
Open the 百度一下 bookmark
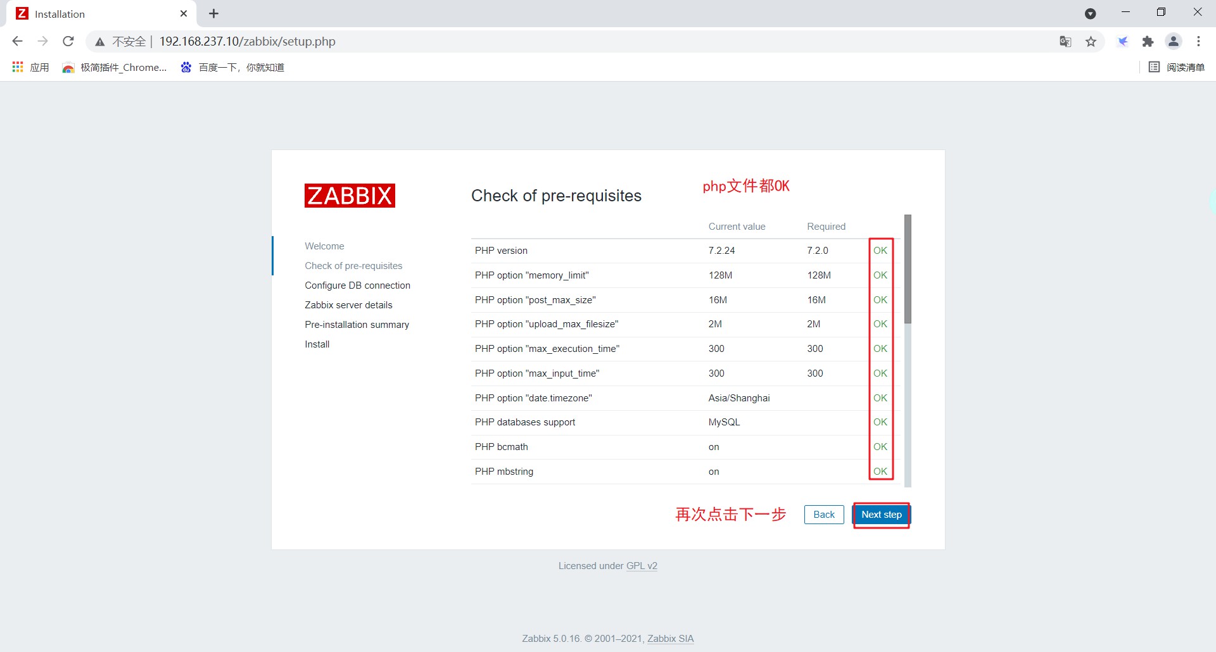point(232,67)
